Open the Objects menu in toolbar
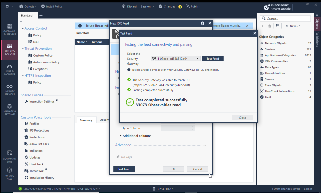The image size is (321, 193). [x=28, y=6]
